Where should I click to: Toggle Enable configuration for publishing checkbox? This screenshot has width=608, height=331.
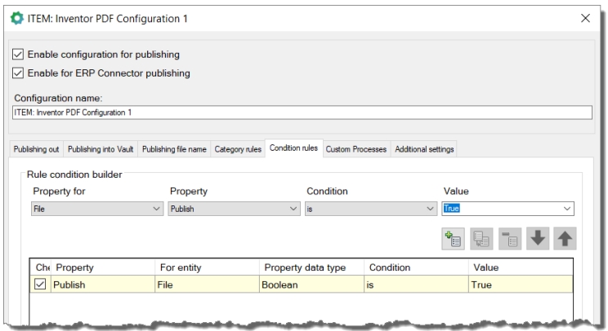click(20, 55)
